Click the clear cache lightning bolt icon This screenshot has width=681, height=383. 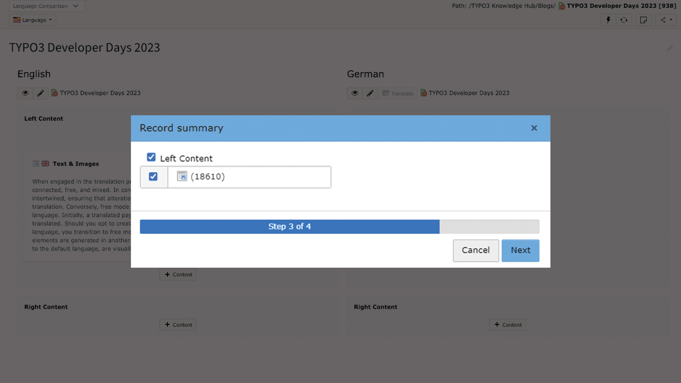click(x=608, y=20)
